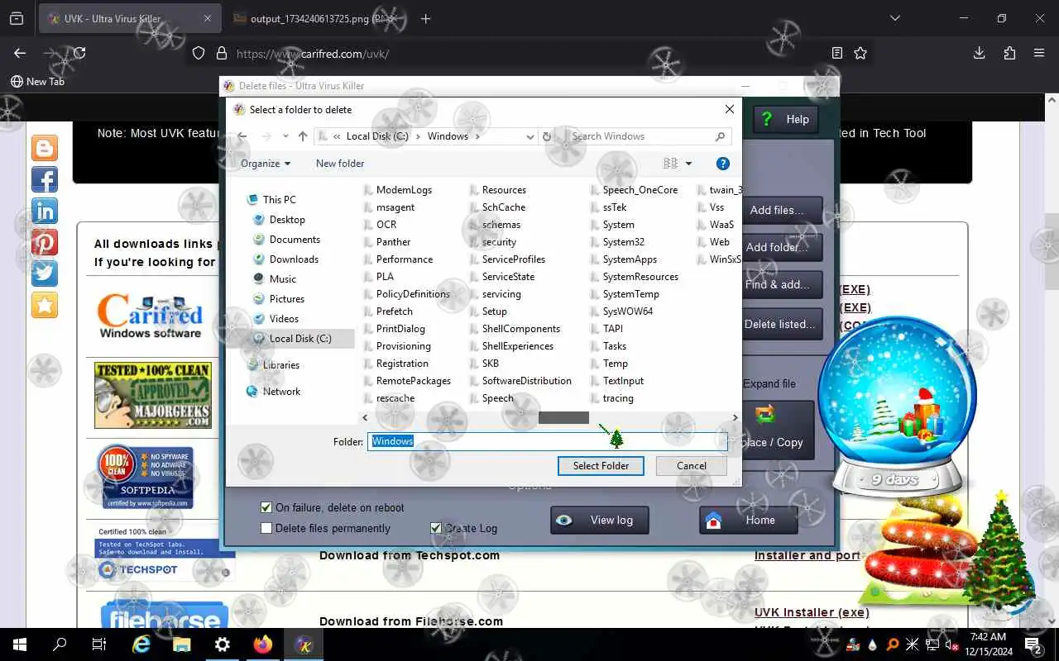The width and height of the screenshot is (1059, 661).
Task: Open Internet Explorer from taskbar
Action: [141, 644]
